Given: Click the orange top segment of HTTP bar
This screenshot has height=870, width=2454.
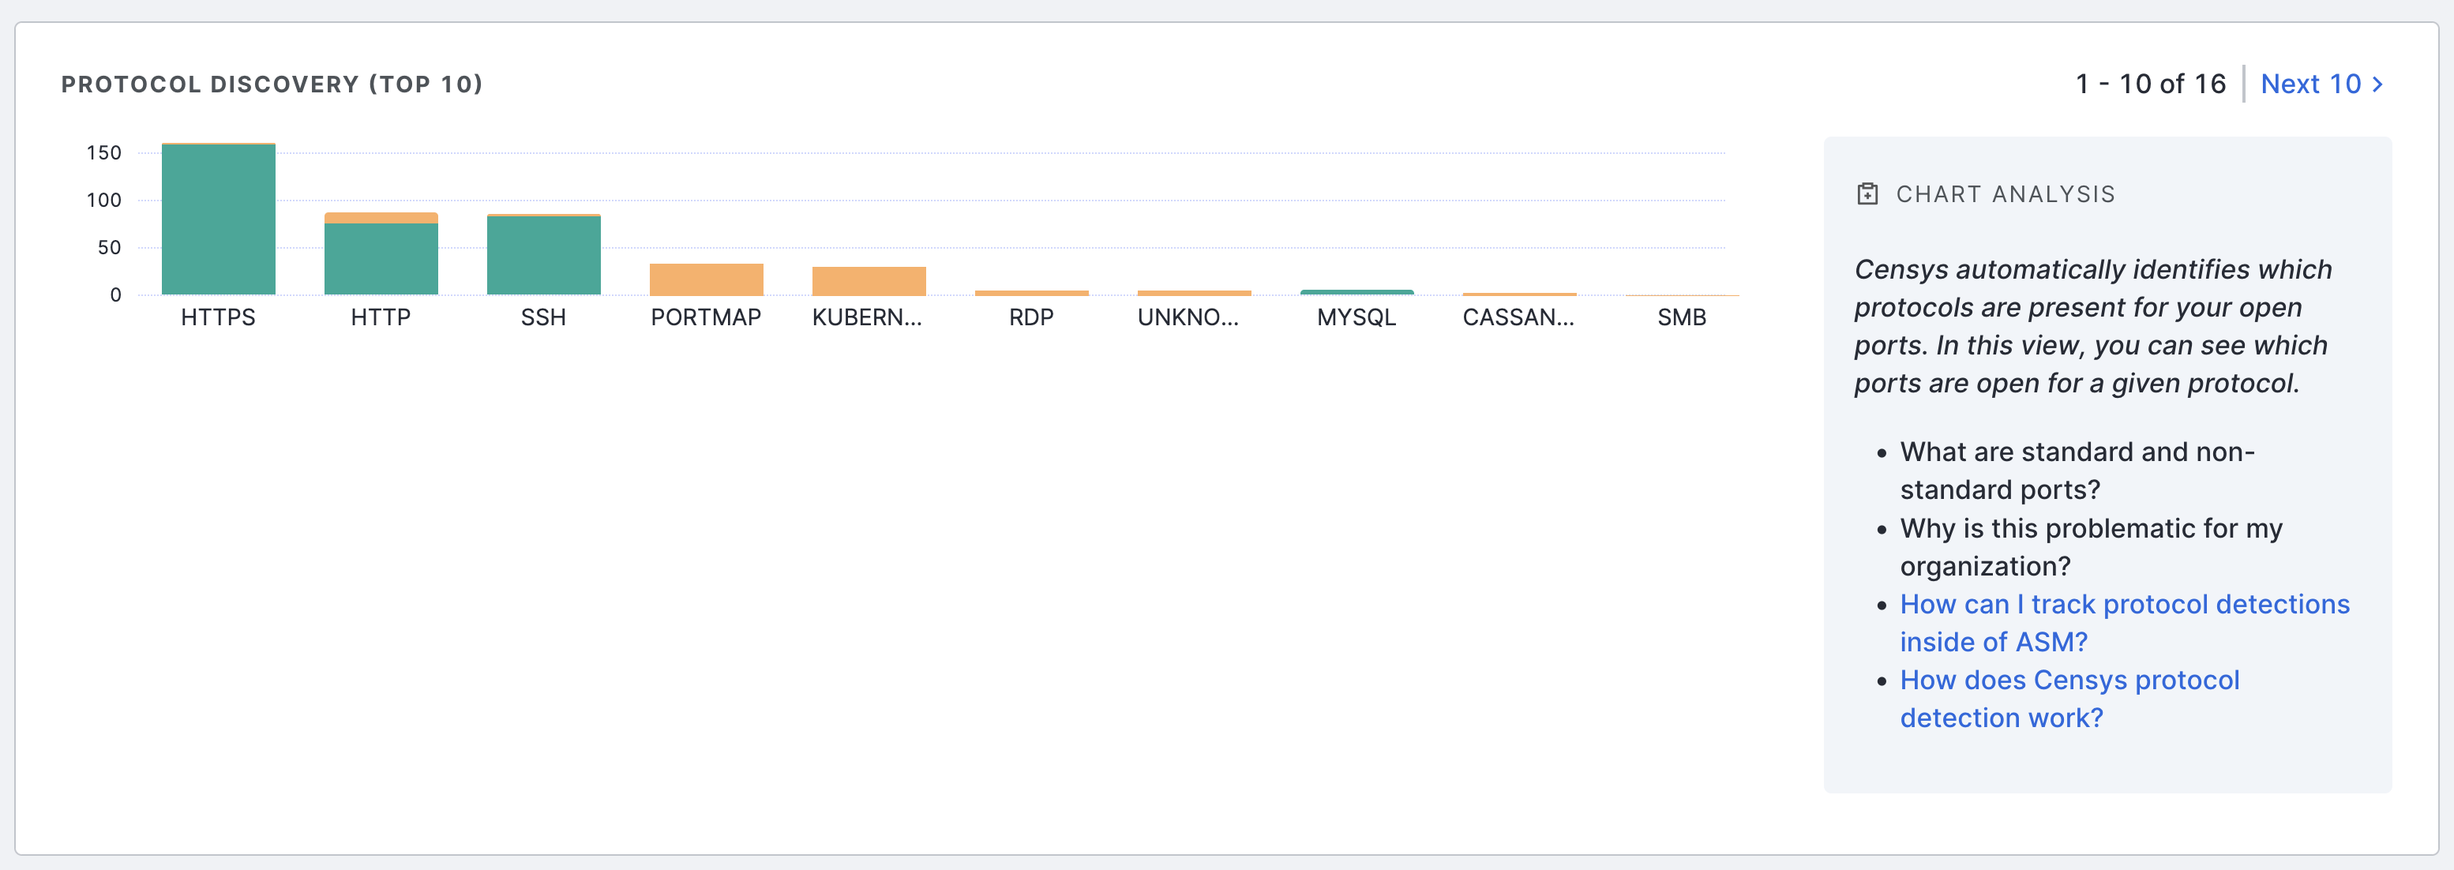Looking at the screenshot, I should 381,217.
